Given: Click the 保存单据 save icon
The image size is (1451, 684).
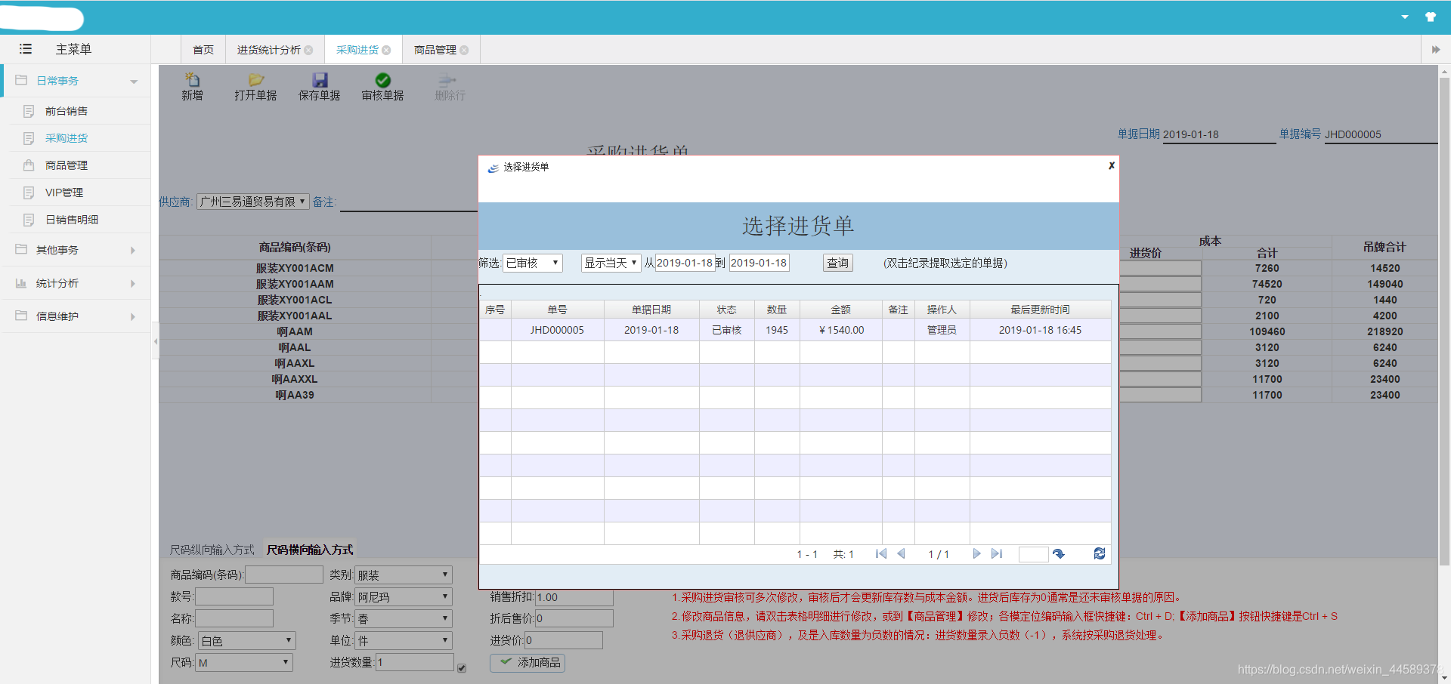Looking at the screenshot, I should (x=319, y=85).
